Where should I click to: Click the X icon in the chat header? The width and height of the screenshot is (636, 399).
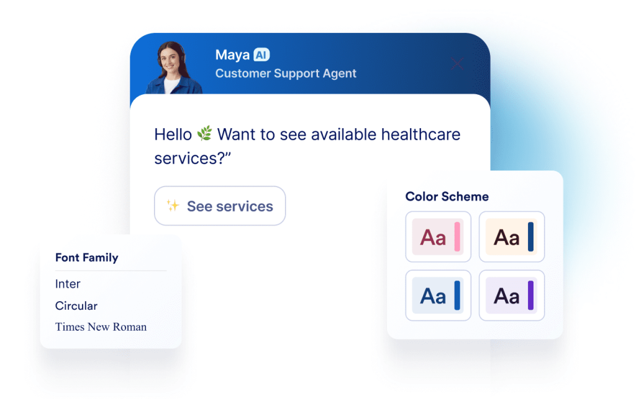point(457,64)
